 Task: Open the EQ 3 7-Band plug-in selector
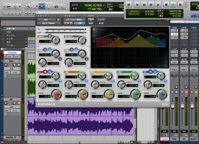[x=49, y=23]
